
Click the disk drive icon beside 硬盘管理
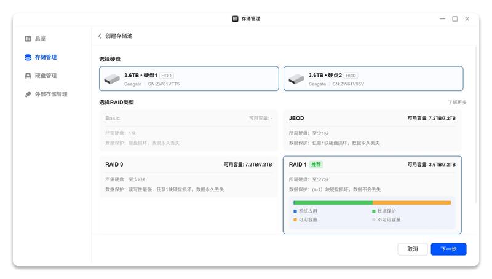[x=28, y=76]
